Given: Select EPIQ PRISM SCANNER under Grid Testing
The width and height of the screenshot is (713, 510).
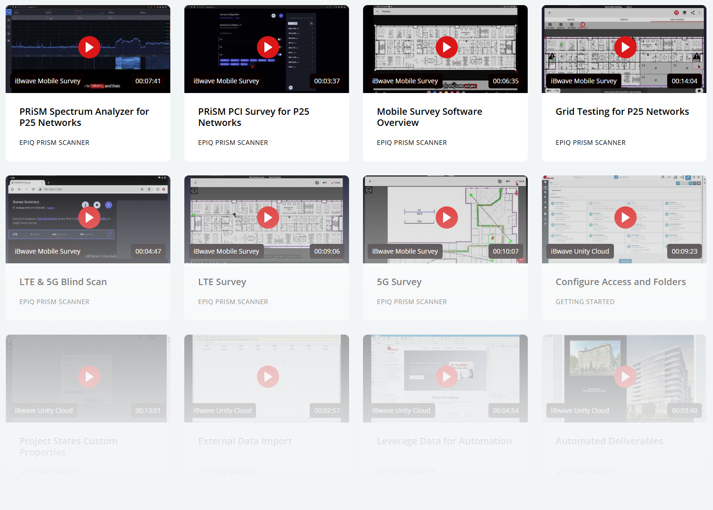Looking at the screenshot, I should tap(590, 143).
